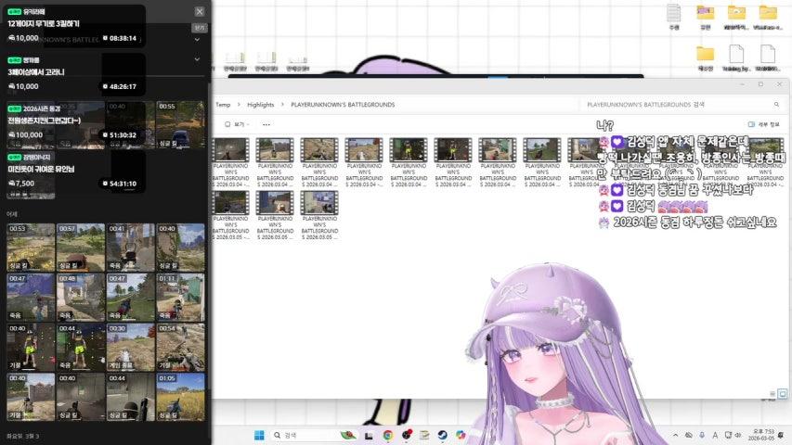This screenshot has height=445, width=792.
Task: Open the dark taskbar icon left of Chrome
Action: [x=369, y=436]
